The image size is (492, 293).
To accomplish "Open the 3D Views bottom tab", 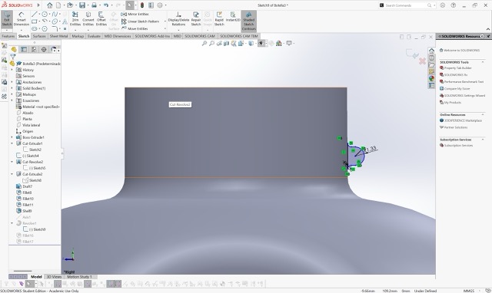I will [54, 277].
